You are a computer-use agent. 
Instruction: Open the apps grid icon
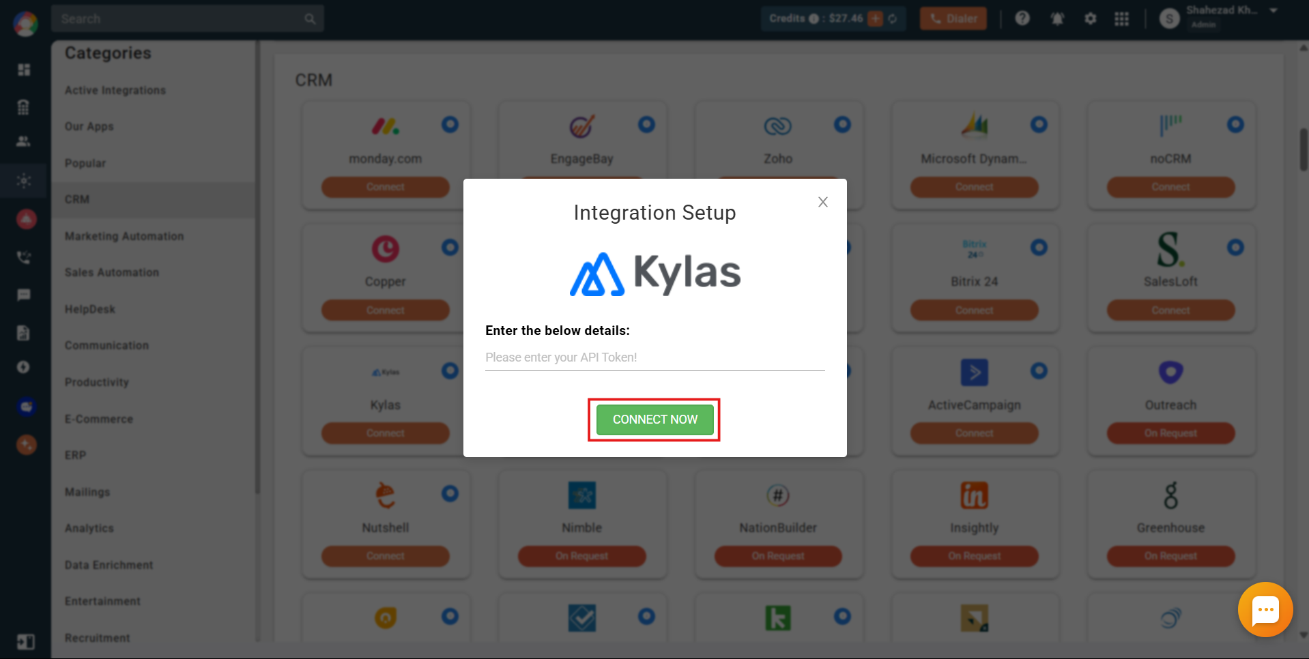coord(1122,18)
